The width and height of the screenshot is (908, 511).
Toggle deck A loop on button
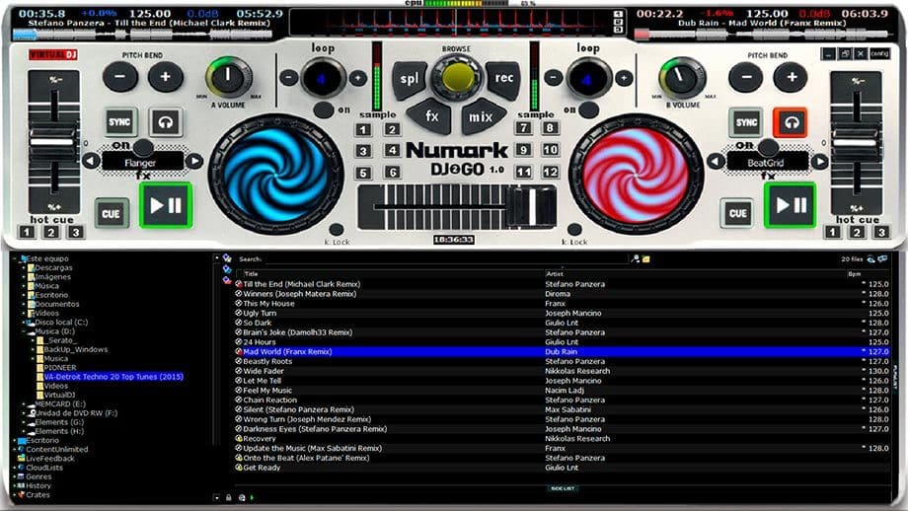point(324,109)
